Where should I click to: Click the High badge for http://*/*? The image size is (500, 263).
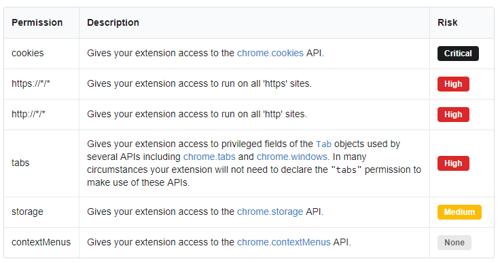[x=453, y=115]
